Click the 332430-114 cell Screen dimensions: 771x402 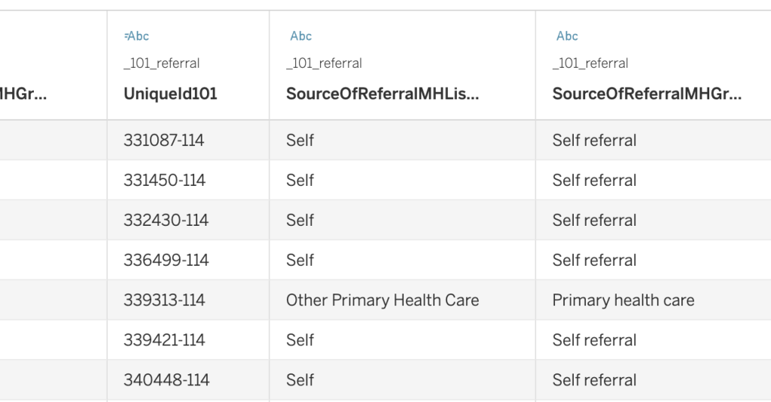[166, 221]
